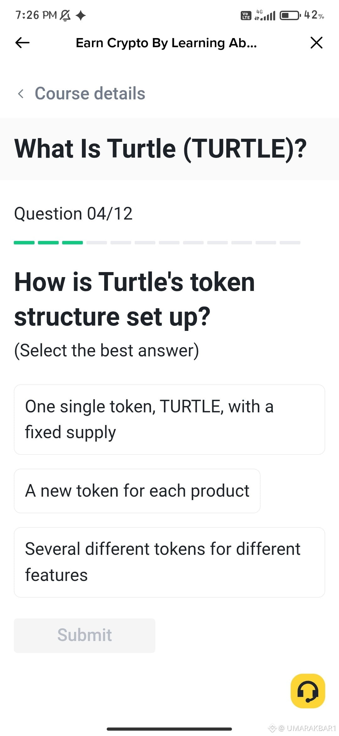This screenshot has height=736, width=339.
Task: Choose 'A new token for each product'
Action: pyautogui.click(x=137, y=491)
